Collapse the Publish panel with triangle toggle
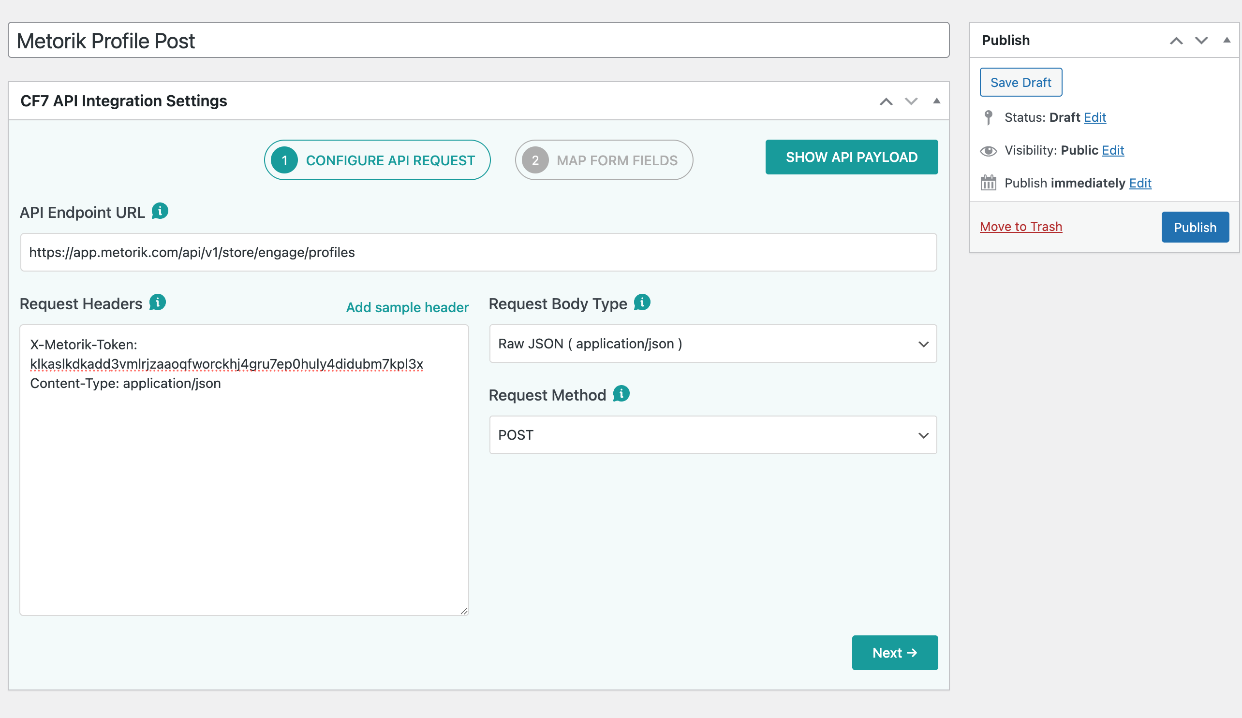Viewport: 1242px width, 718px height. coord(1226,41)
